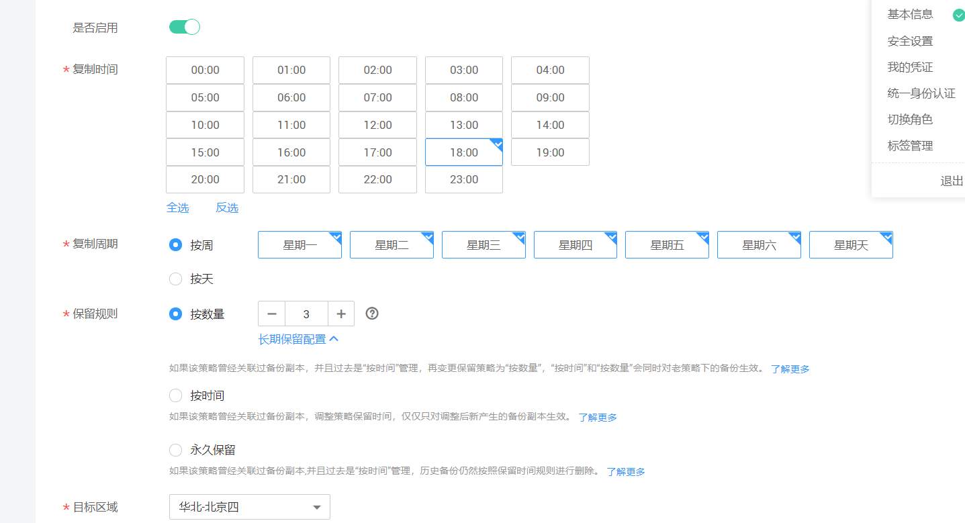Screen dimensions: 965x523
Task: Select the 15:00 replication time
Action: [205, 152]
